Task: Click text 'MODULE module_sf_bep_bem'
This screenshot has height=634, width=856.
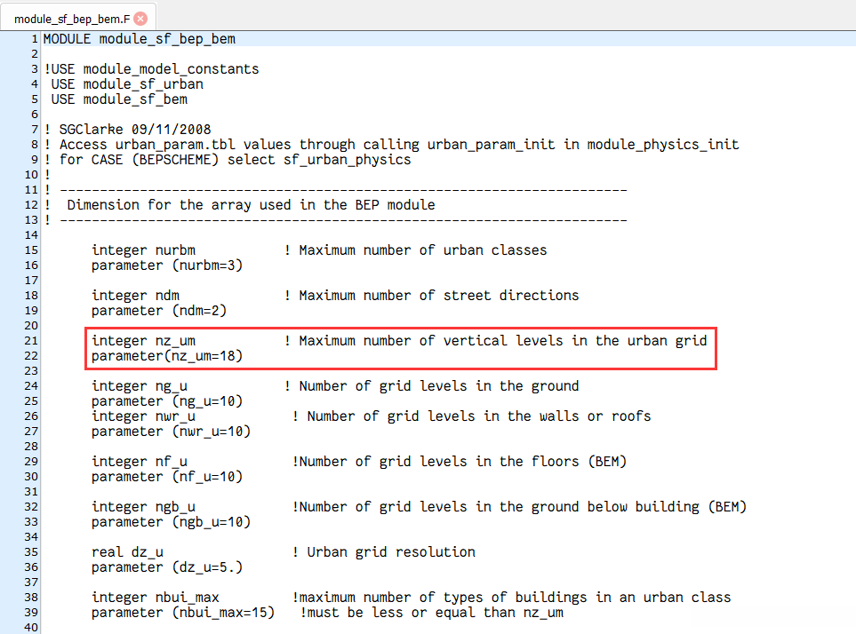Action: pyautogui.click(x=140, y=39)
